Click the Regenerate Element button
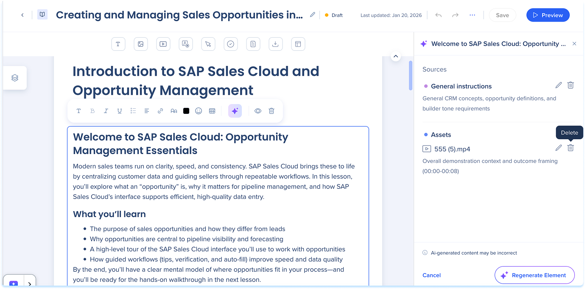The height and width of the screenshot is (289, 585). (x=534, y=275)
